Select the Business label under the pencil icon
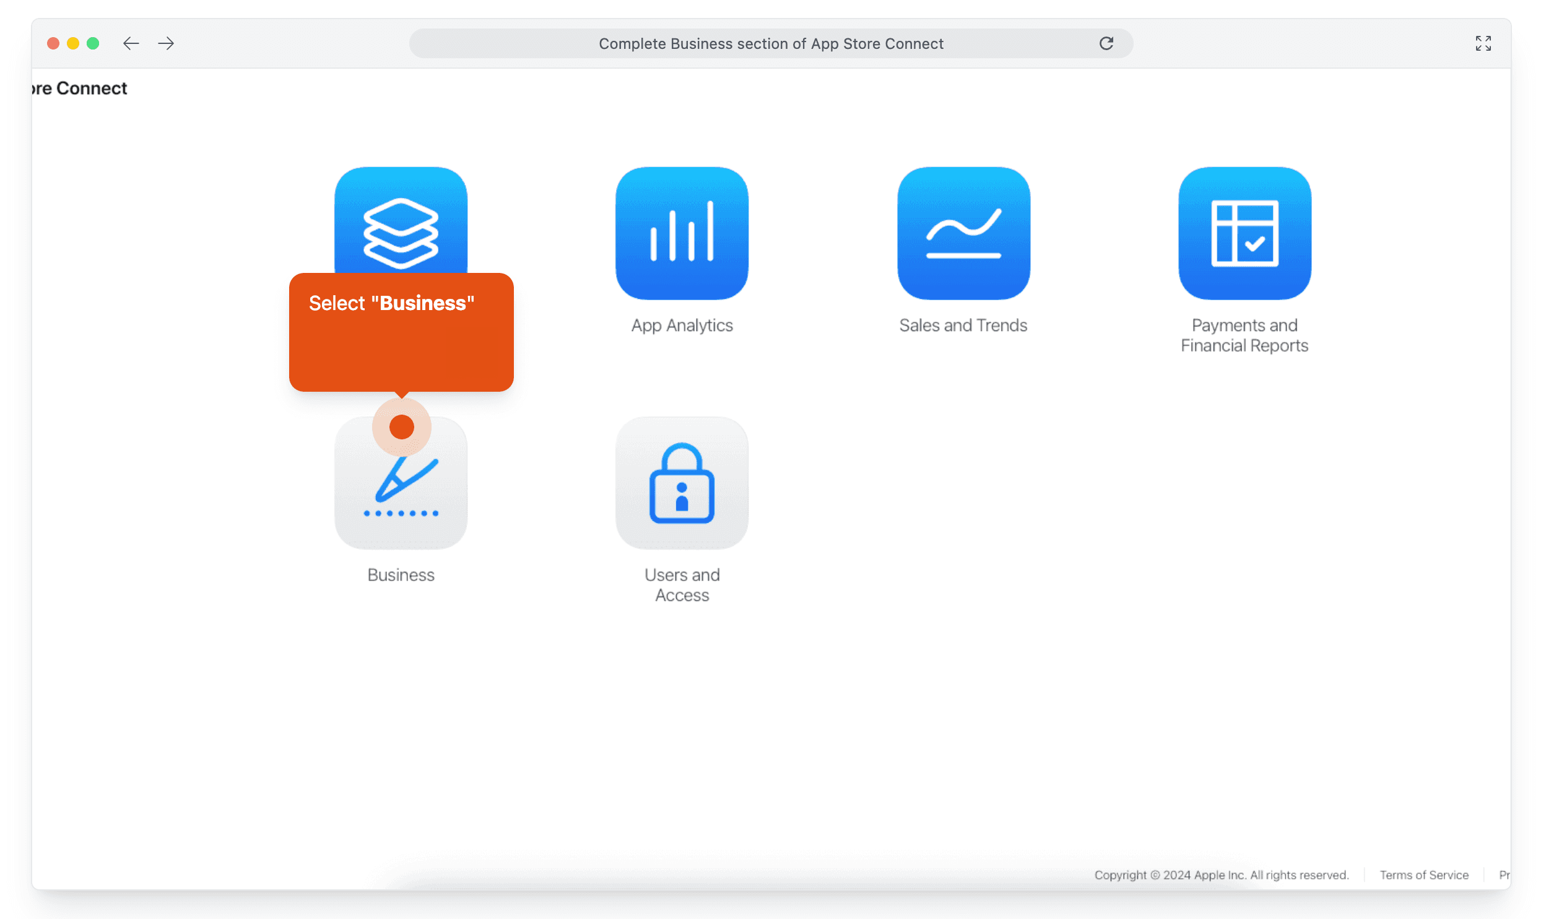 coord(401,575)
